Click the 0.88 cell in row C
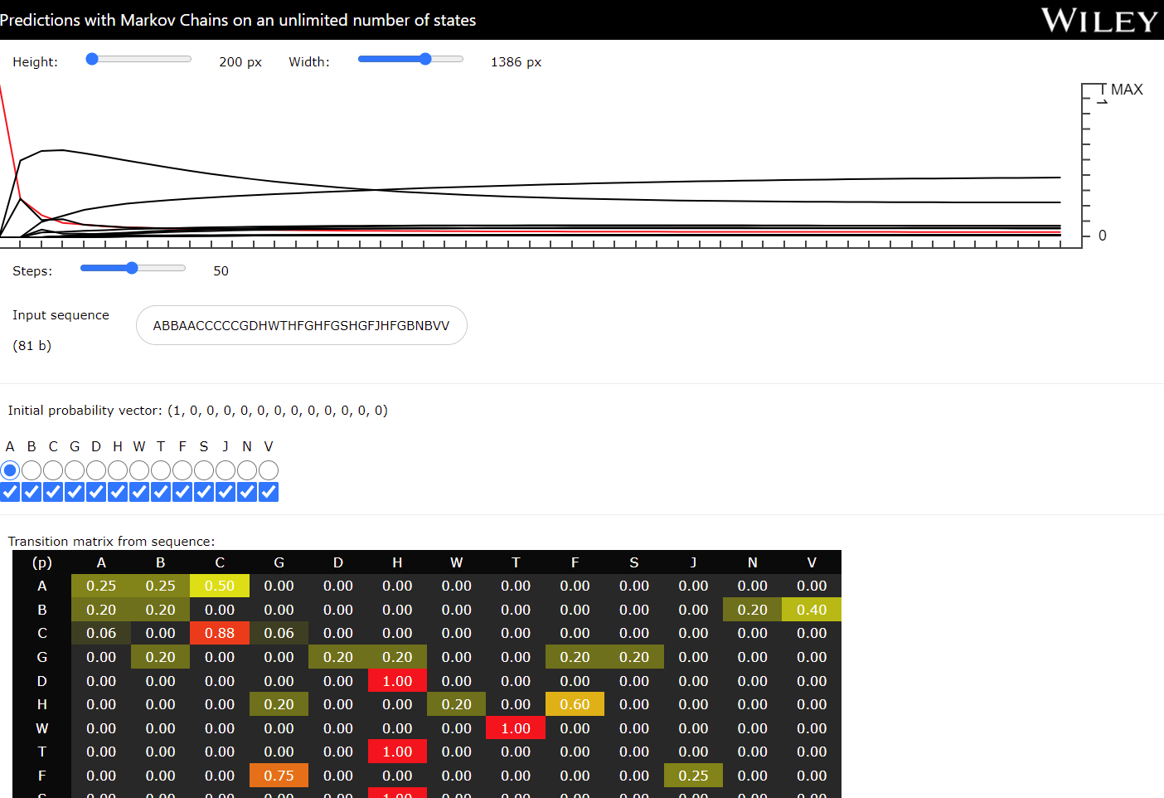The height and width of the screenshot is (798, 1164). pos(220,633)
